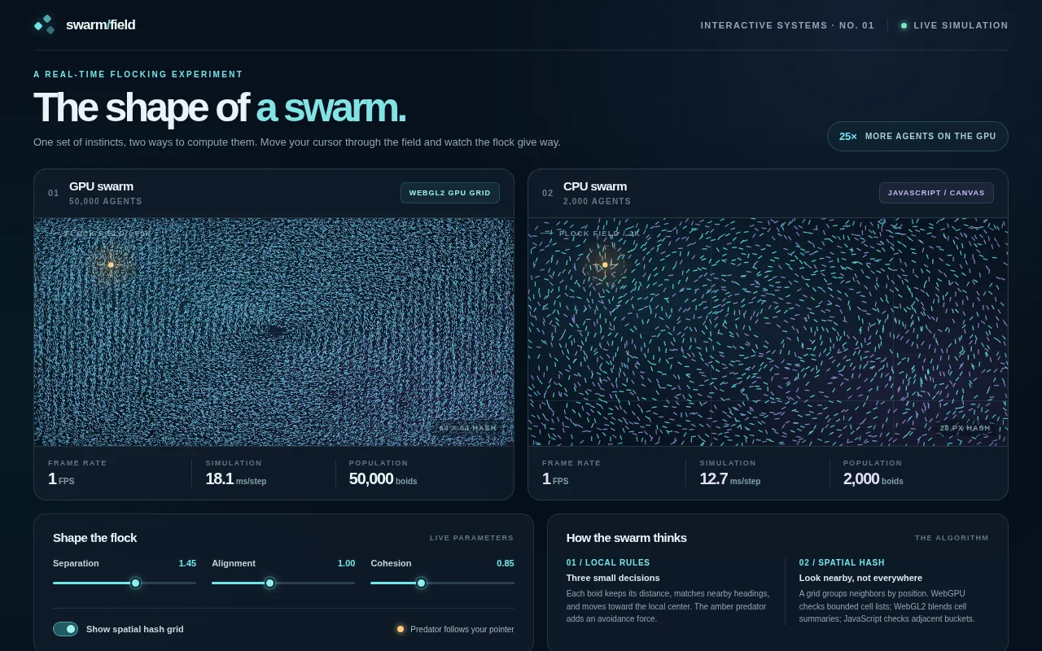Screen dimensions: 1042x651
Task: Open the swarm/field home link
Action: click(85, 24)
